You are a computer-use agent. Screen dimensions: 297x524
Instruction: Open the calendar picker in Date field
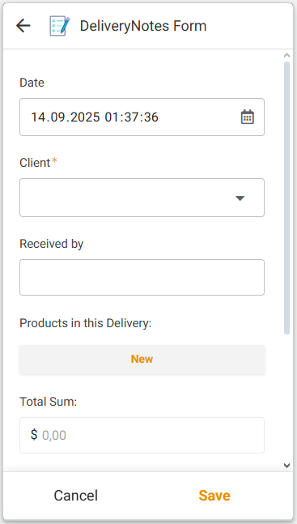247,117
